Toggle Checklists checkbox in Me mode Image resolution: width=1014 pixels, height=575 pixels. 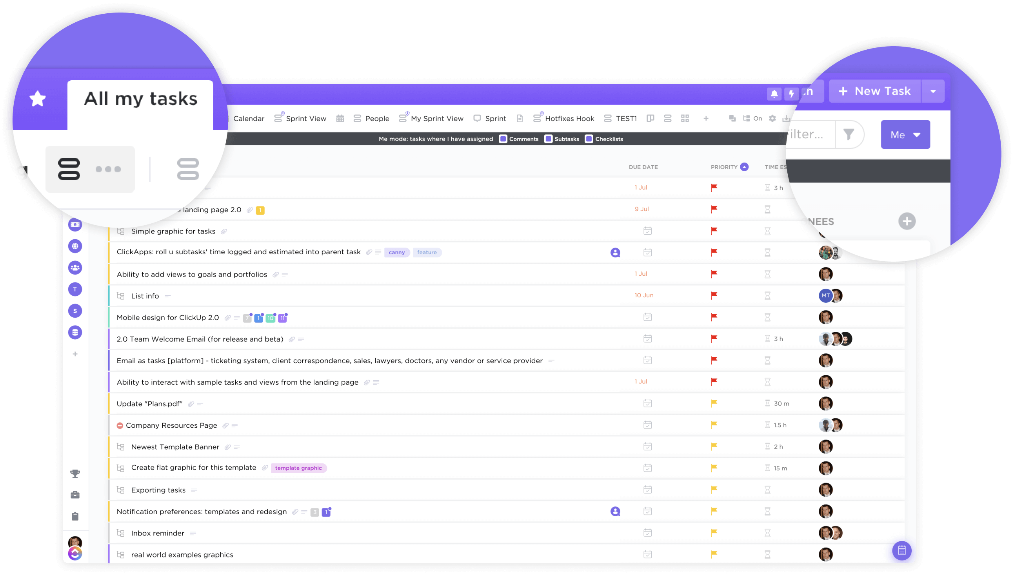click(587, 139)
